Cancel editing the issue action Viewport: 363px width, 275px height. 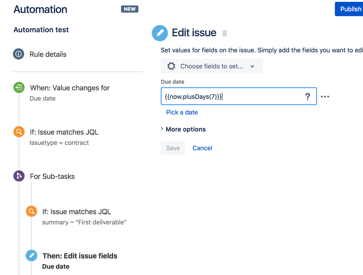(202, 148)
